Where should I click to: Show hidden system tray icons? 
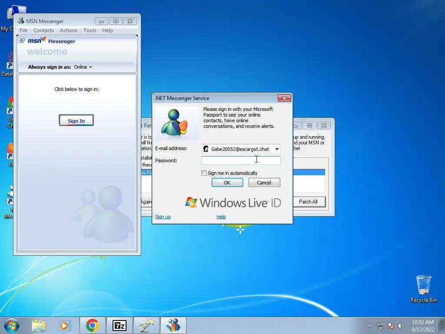click(x=369, y=326)
